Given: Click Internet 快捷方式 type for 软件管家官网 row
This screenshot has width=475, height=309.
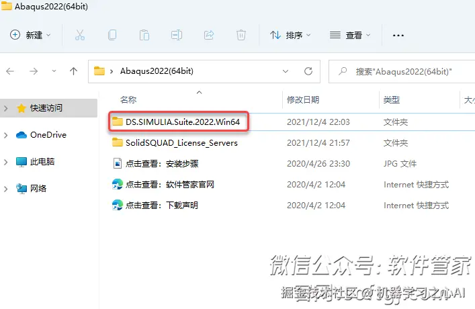Looking at the screenshot, I should pos(417,185).
